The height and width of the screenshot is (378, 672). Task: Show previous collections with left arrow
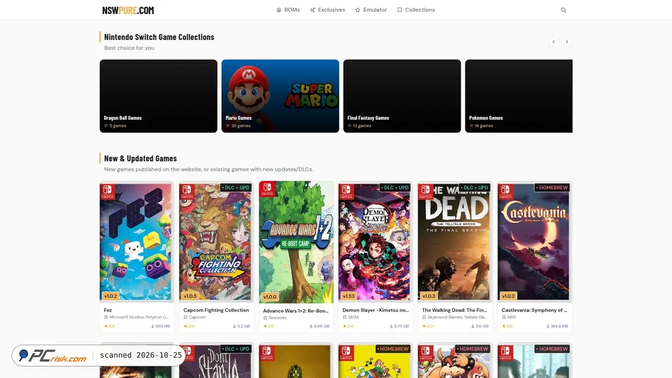click(x=553, y=42)
